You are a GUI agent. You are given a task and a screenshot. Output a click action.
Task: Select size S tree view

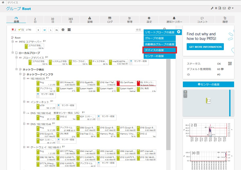(38, 30)
